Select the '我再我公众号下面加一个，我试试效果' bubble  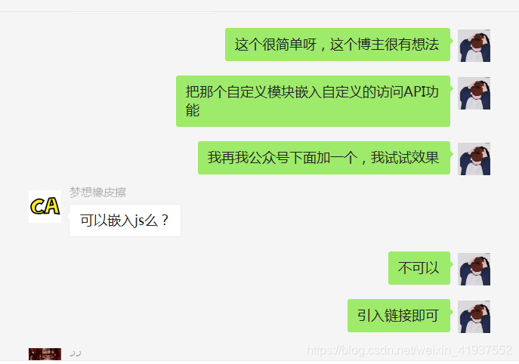tap(324, 158)
